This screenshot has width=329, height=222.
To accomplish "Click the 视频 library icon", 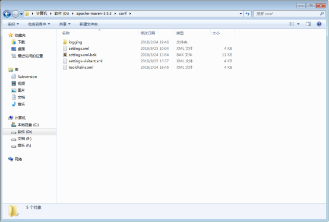I will pos(14,84).
